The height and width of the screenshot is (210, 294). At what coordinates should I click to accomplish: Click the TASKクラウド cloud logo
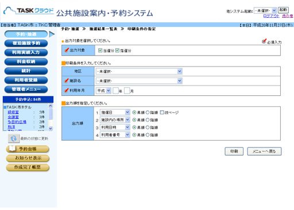[x=28, y=11]
